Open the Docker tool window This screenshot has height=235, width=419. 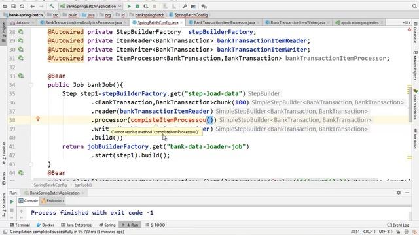pyautogui.click(x=45, y=225)
